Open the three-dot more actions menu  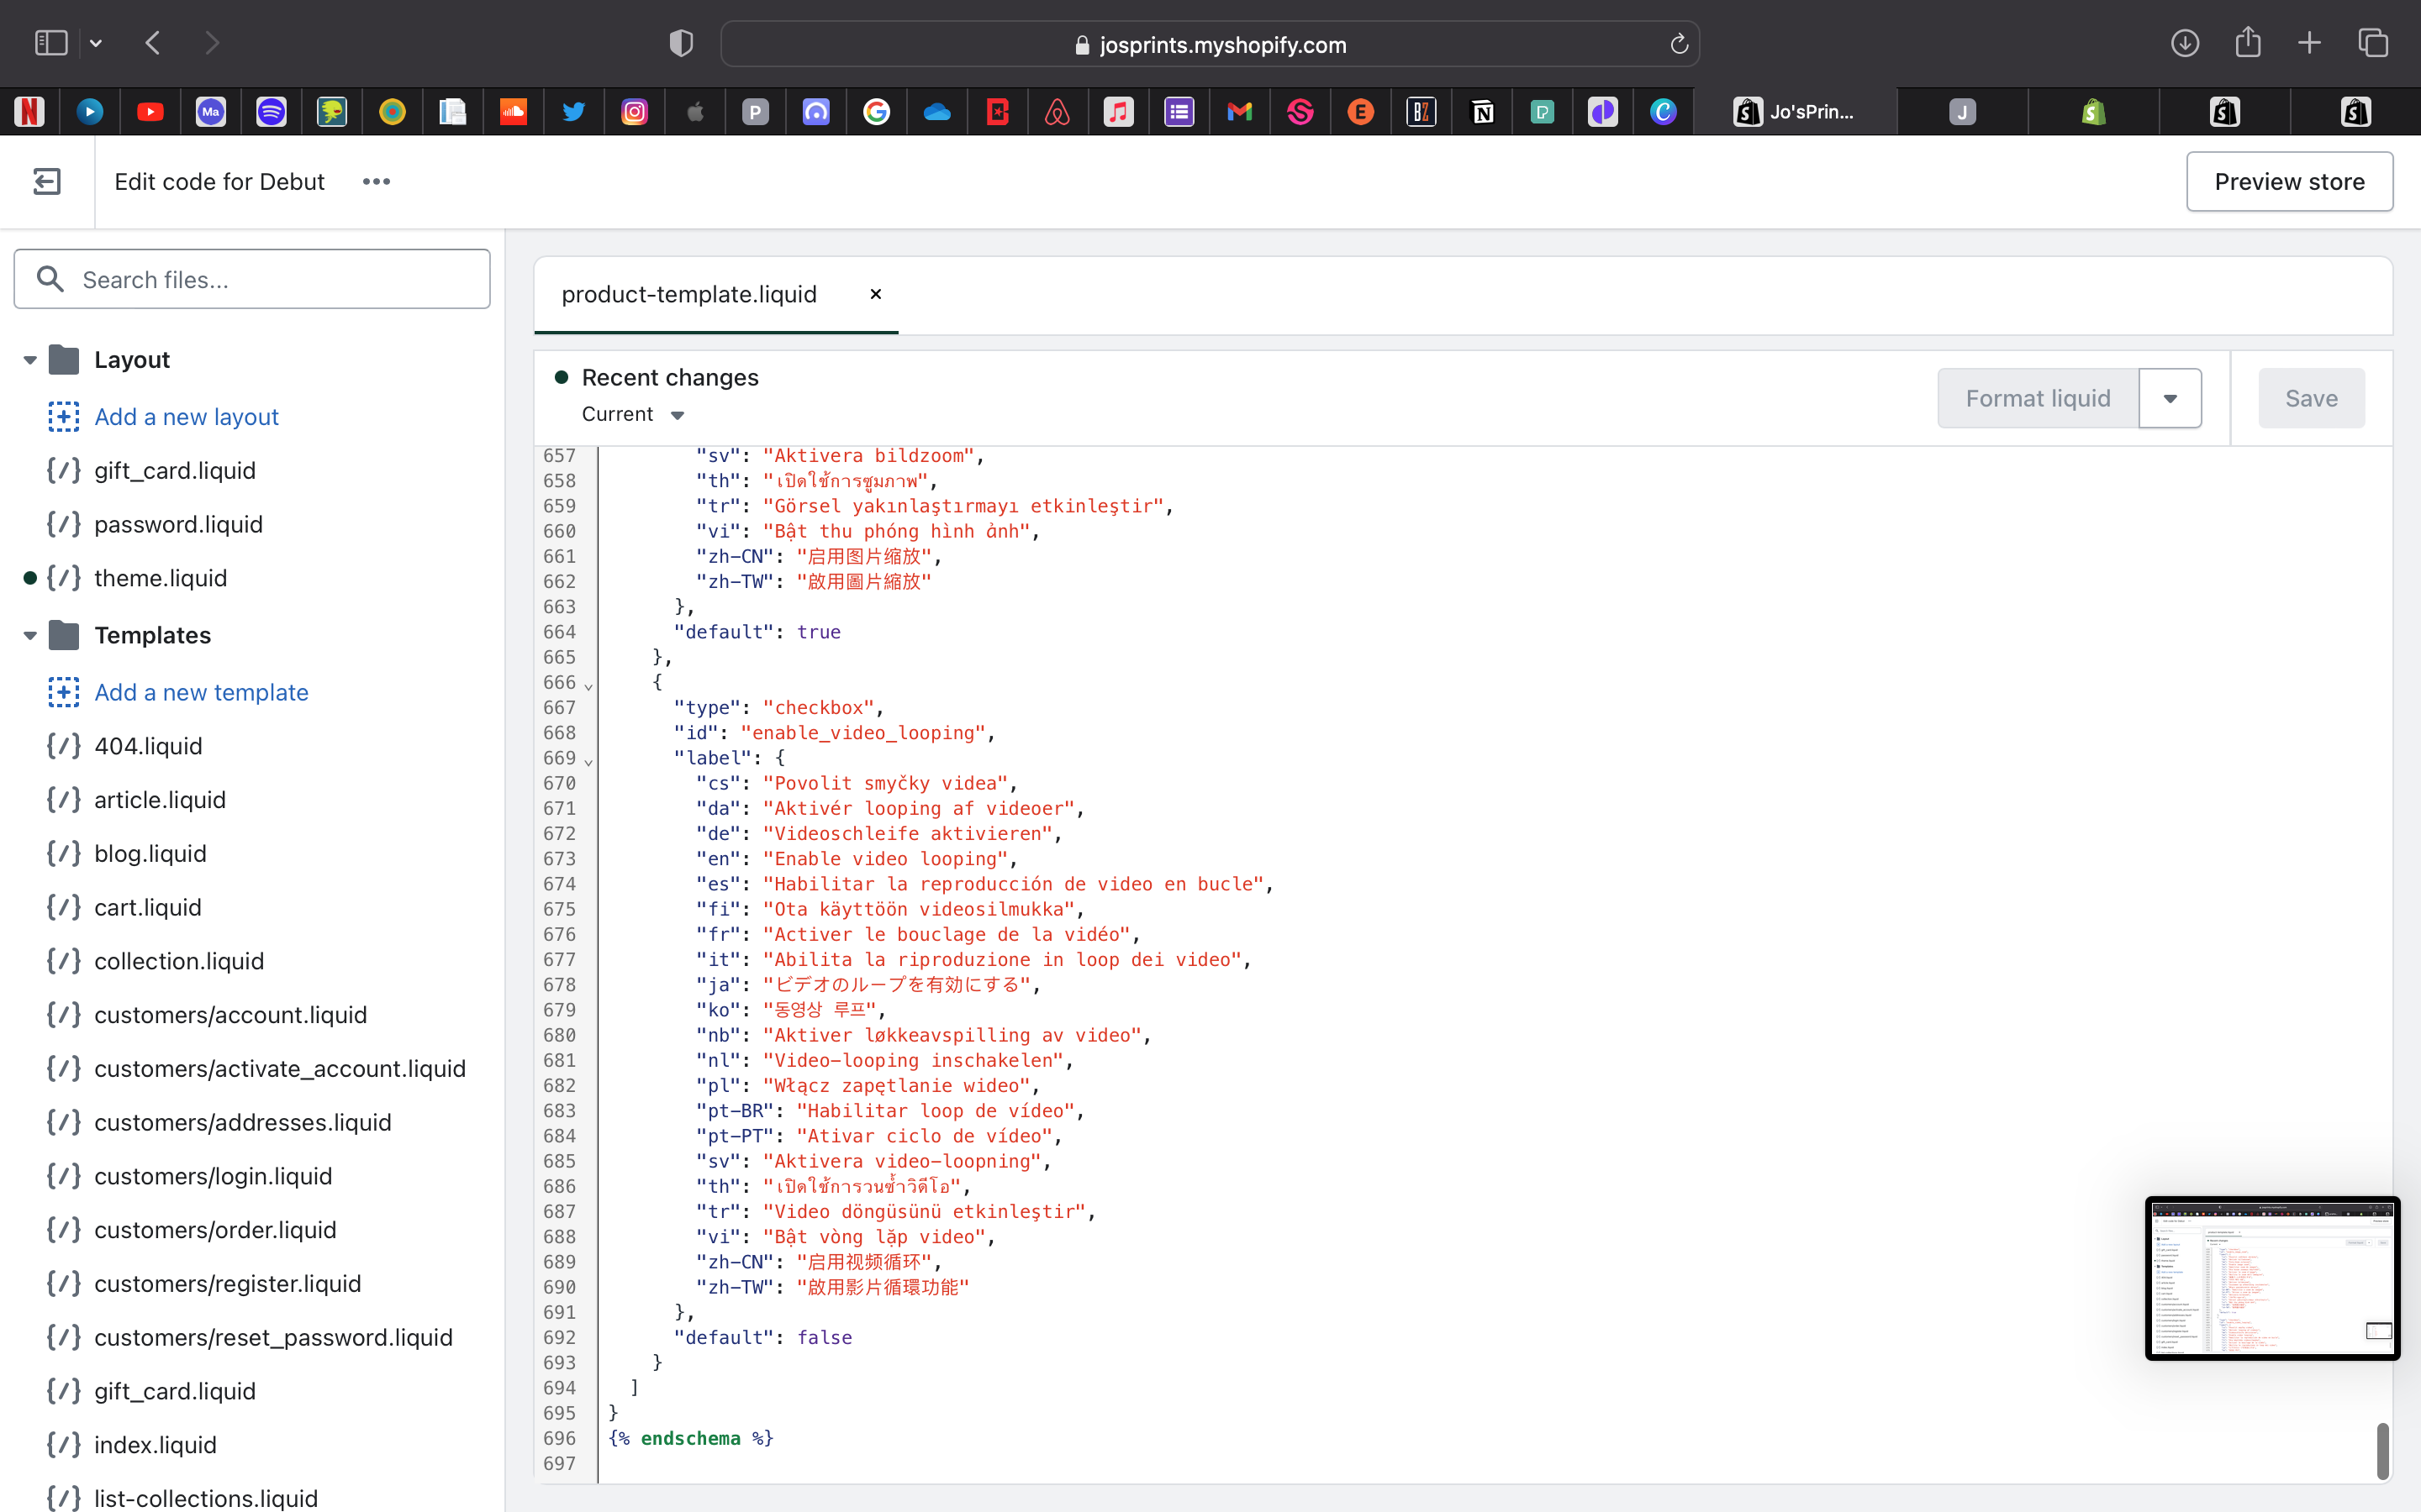[x=376, y=181]
